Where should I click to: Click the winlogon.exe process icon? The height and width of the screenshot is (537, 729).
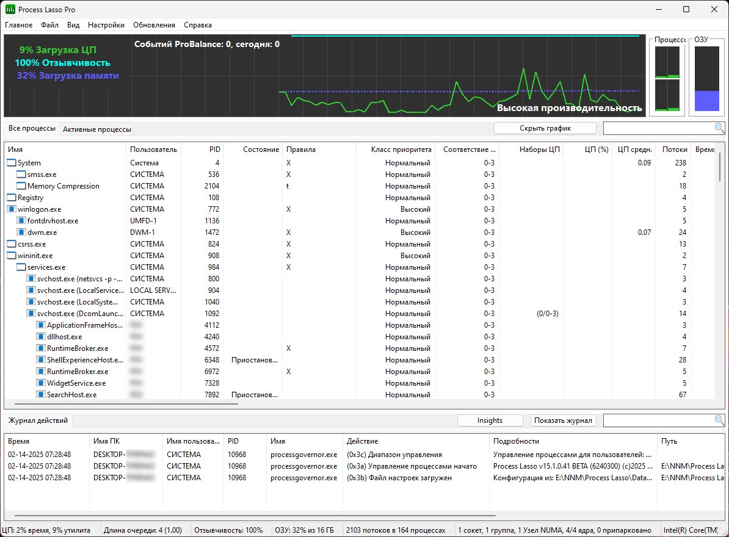(12, 209)
